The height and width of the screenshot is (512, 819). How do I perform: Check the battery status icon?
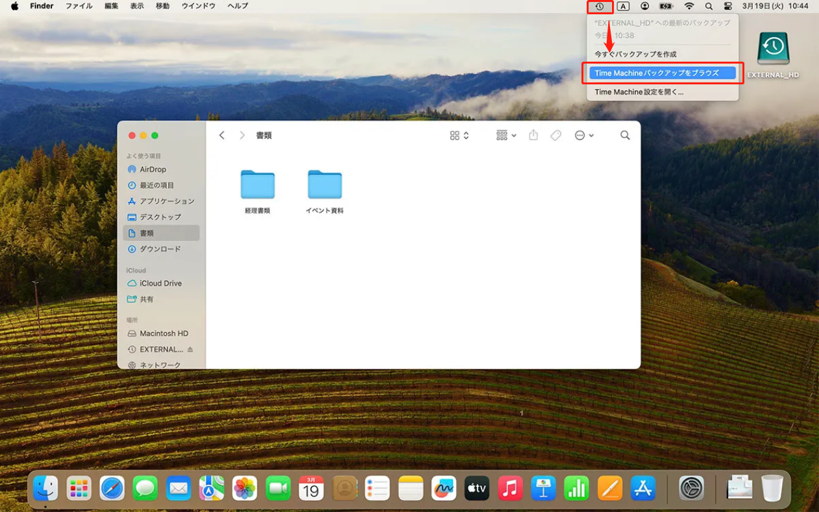666,6
